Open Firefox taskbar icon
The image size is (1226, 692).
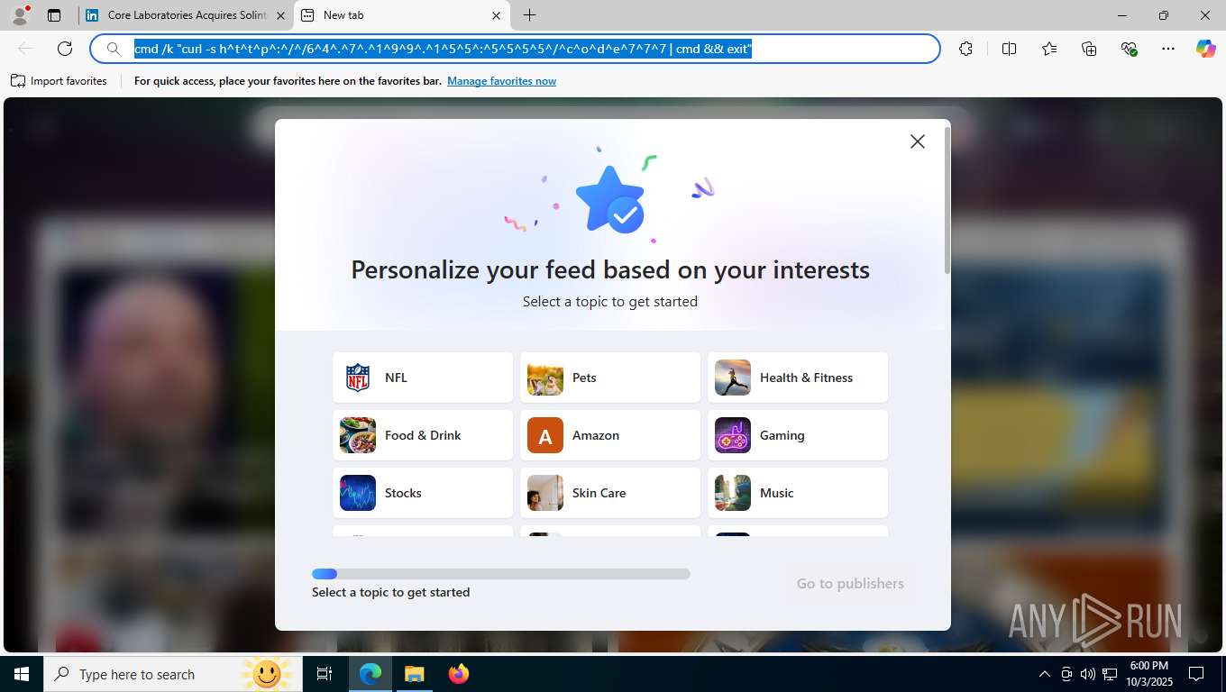click(x=459, y=674)
